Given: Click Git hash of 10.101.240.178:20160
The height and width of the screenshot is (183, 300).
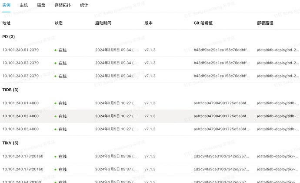Looking at the screenshot, I should pos(221,156).
